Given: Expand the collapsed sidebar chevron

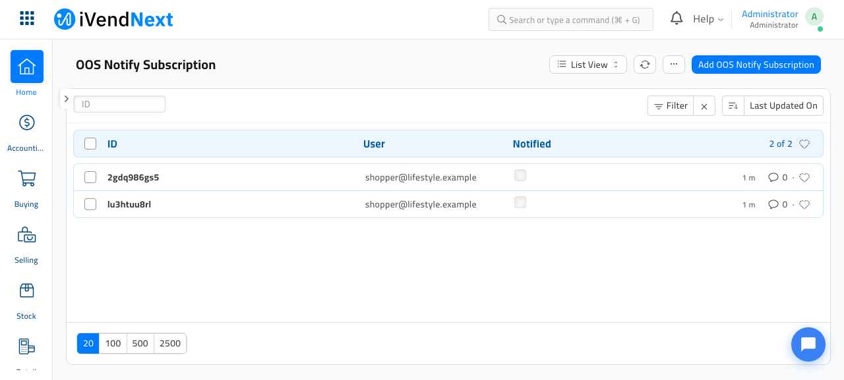Looking at the screenshot, I should click(66, 99).
